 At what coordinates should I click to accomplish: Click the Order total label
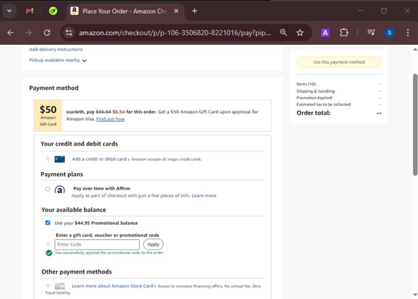[x=313, y=113]
